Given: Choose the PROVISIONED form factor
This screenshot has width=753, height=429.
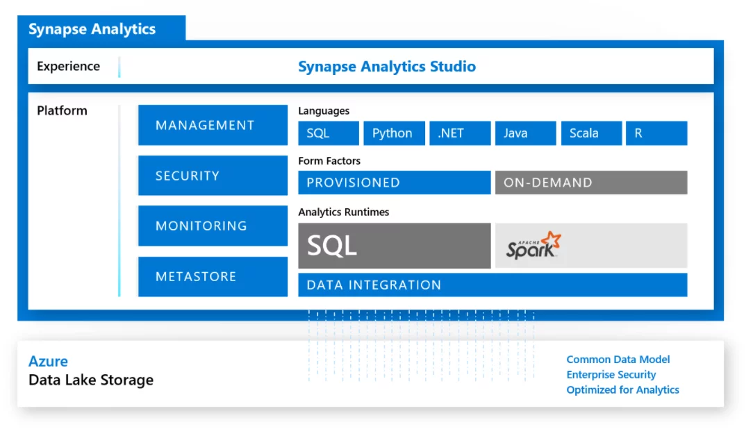Looking at the screenshot, I should (x=395, y=183).
